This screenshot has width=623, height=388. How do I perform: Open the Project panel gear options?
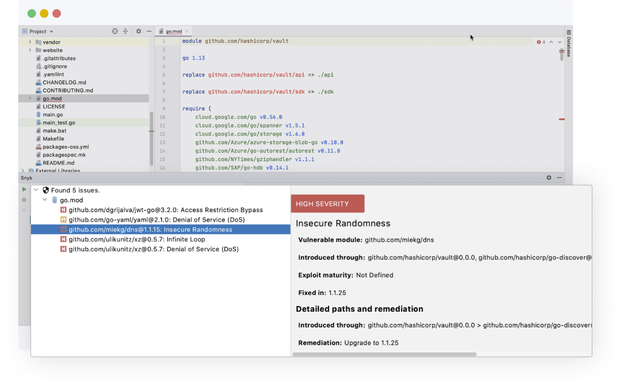(x=138, y=31)
